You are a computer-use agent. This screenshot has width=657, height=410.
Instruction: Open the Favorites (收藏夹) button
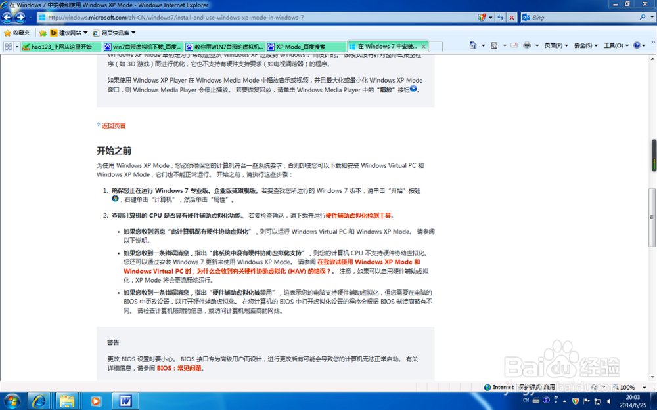point(17,33)
